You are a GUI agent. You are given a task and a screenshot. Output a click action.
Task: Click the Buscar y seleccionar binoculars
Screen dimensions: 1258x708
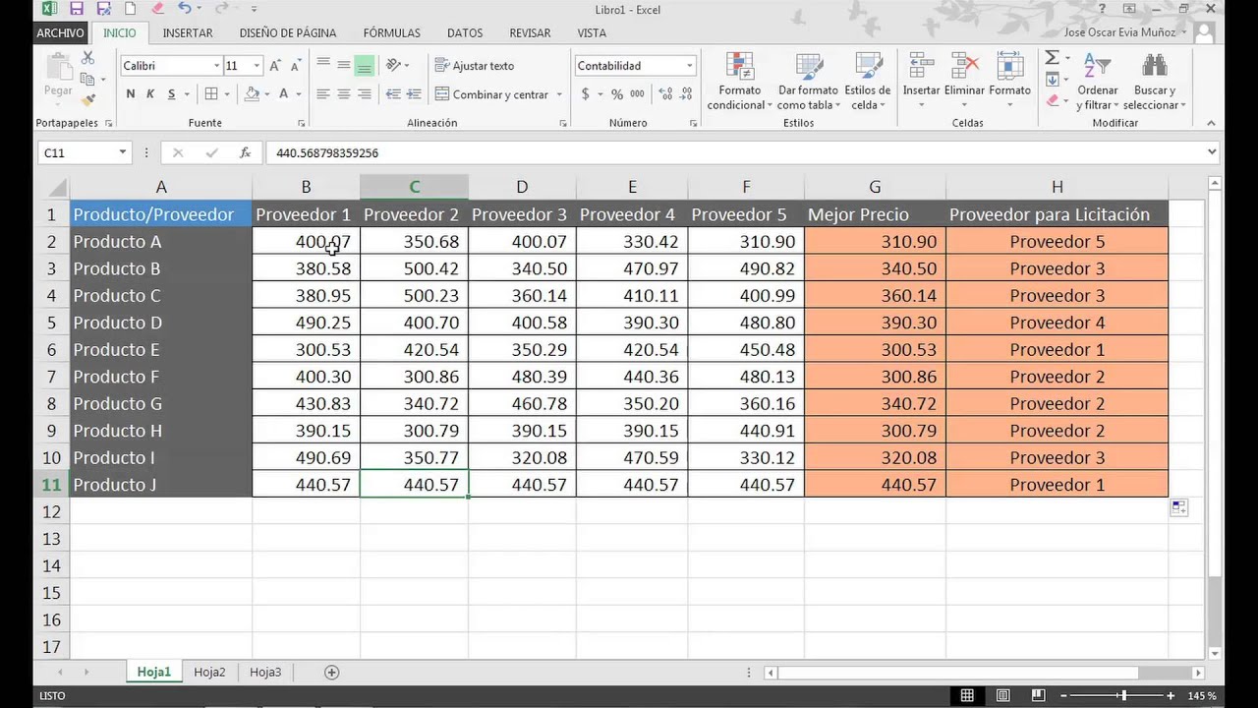pos(1154,67)
